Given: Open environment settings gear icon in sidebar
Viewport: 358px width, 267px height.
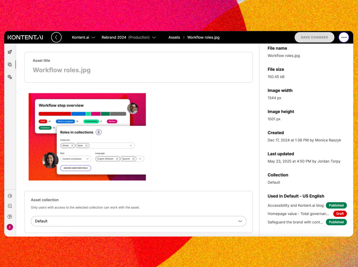Looking at the screenshot, I should (x=10, y=77).
